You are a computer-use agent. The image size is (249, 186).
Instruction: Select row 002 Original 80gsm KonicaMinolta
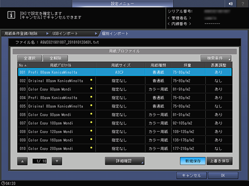pyautogui.click(x=125, y=81)
